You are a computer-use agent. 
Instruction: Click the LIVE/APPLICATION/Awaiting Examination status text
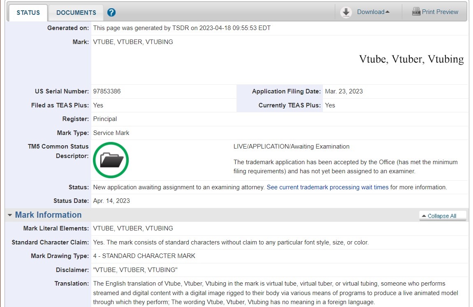[x=291, y=147]
